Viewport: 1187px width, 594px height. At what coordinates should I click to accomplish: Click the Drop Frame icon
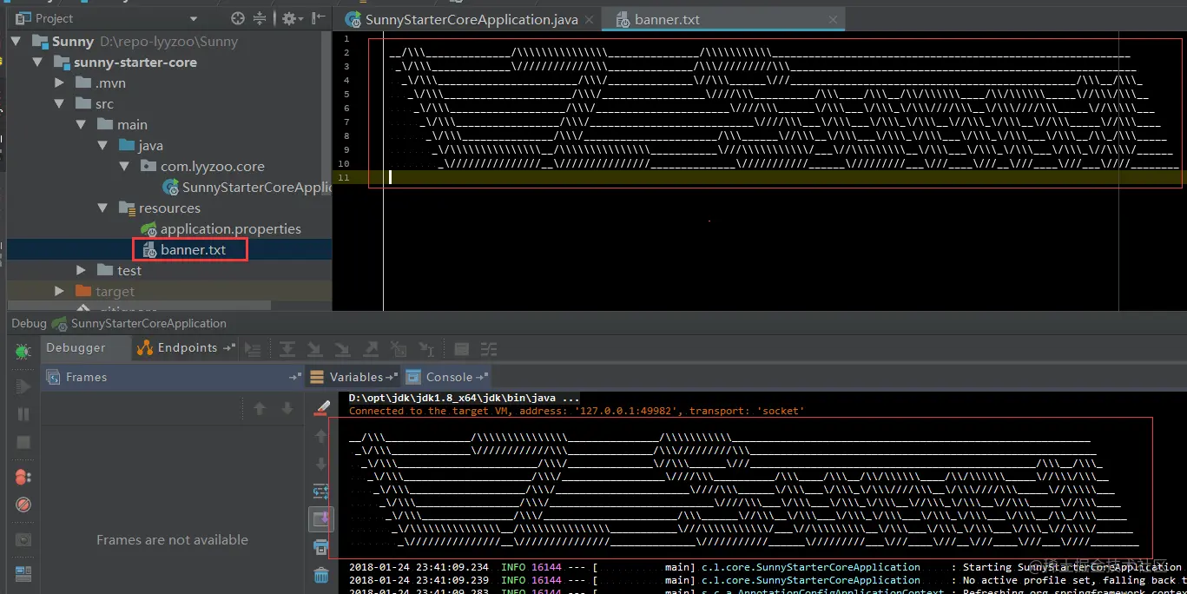click(x=399, y=349)
